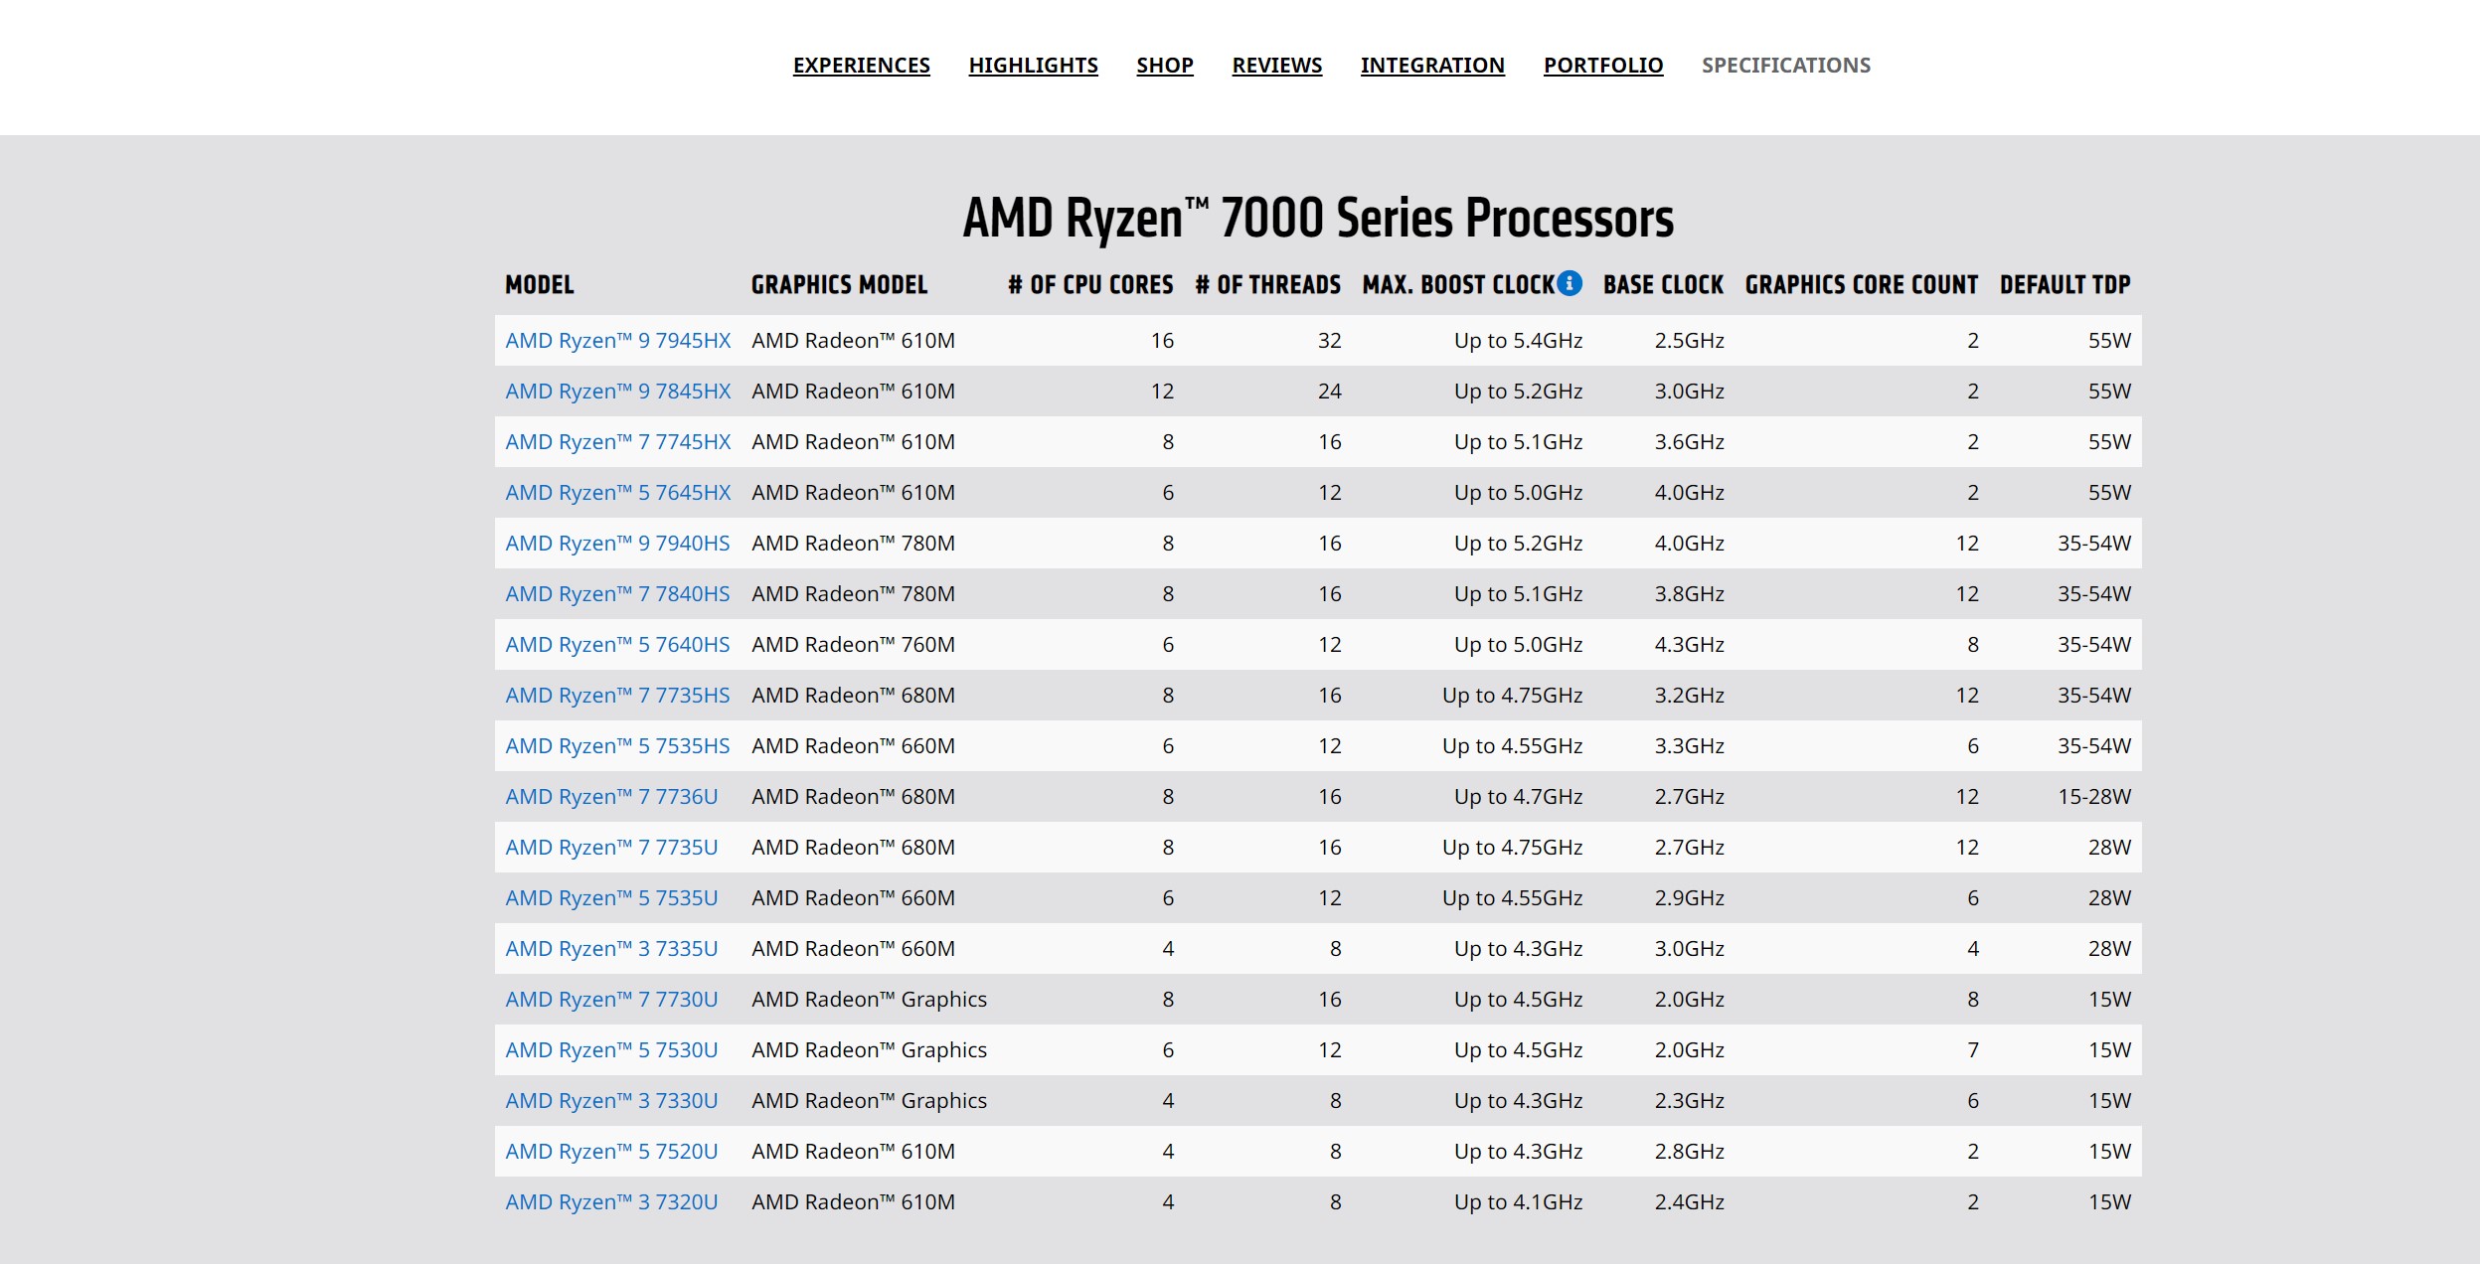Open the AMD Ryzen 7 7745HX link

tap(618, 442)
